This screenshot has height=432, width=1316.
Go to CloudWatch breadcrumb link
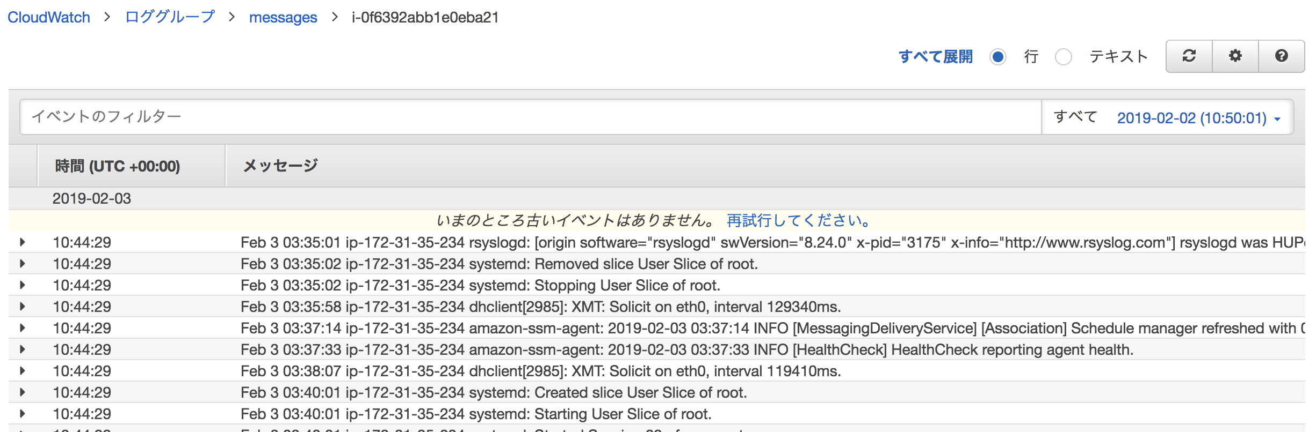(49, 18)
